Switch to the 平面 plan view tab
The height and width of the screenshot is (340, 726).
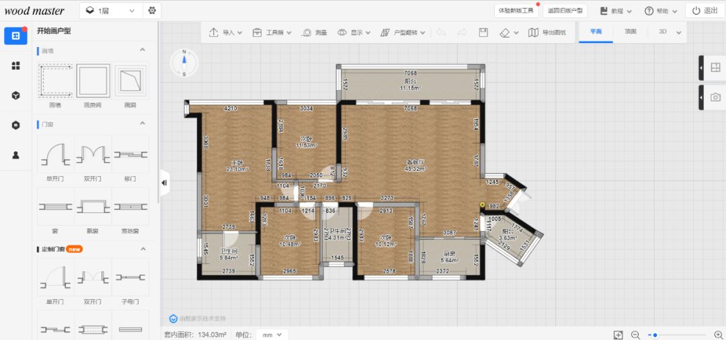click(x=596, y=32)
